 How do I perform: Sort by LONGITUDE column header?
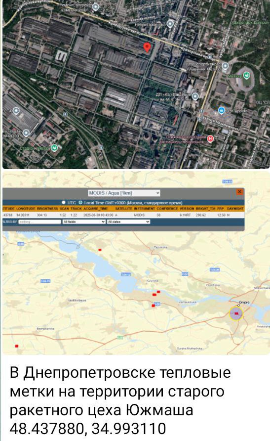25,209
